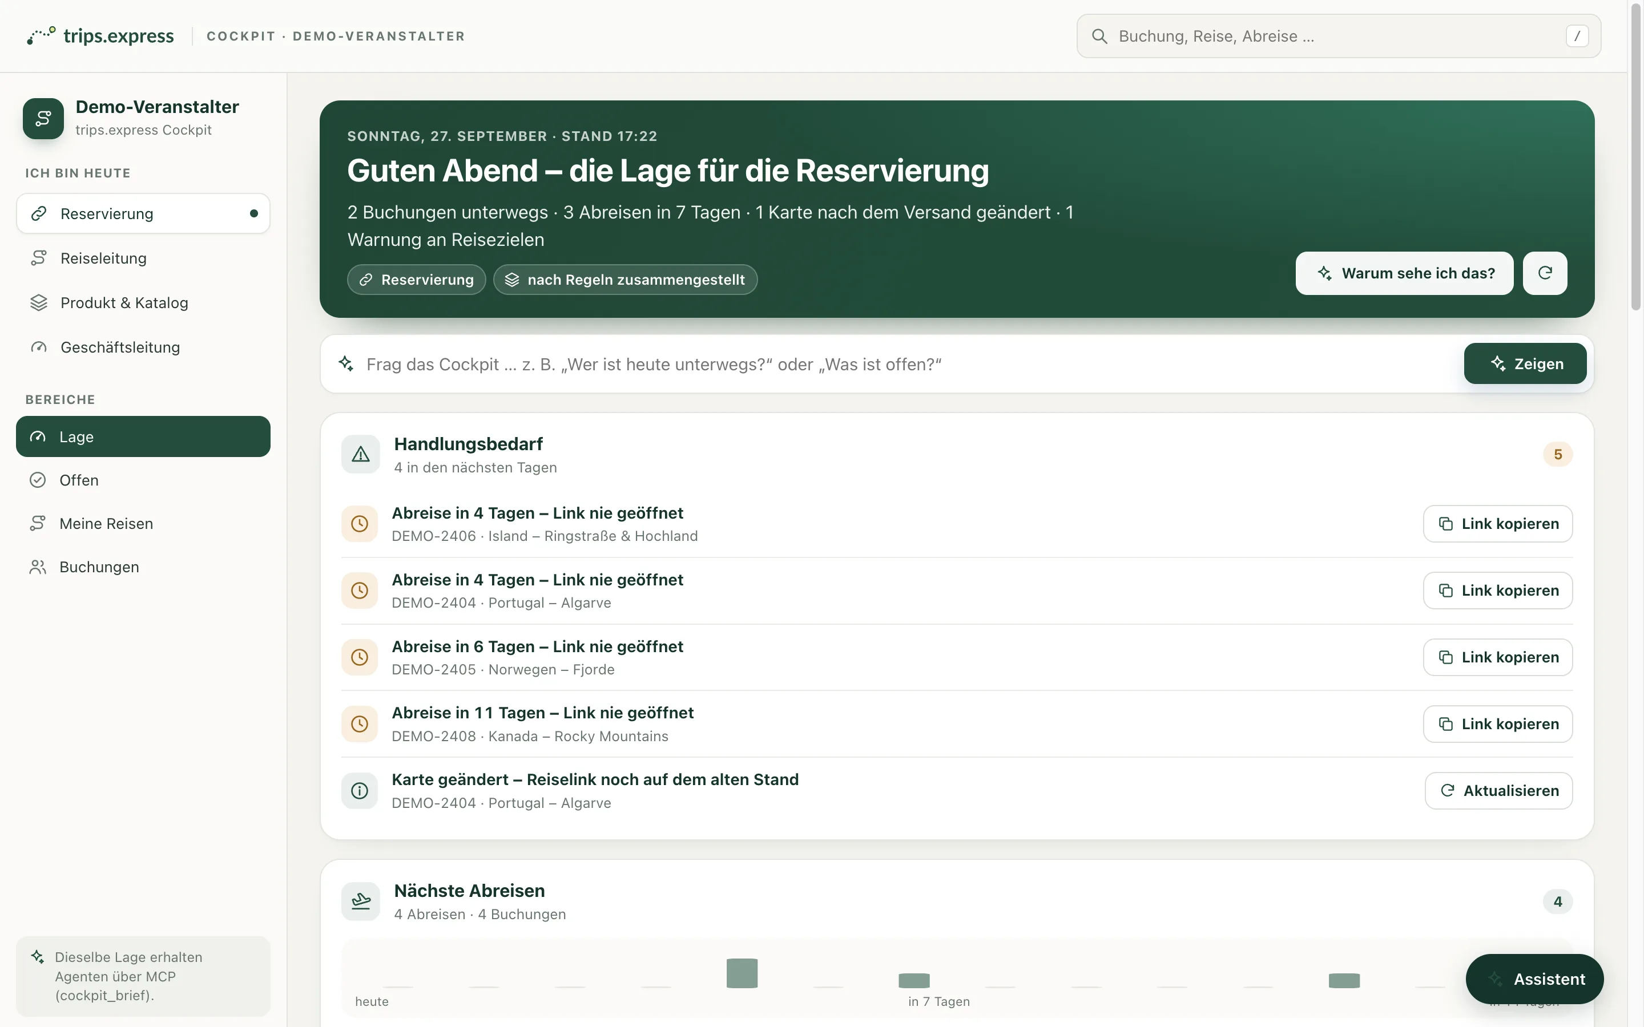1644x1027 pixels.
Task: Click the Nächste Abreisen heading
Action: [x=469, y=891]
